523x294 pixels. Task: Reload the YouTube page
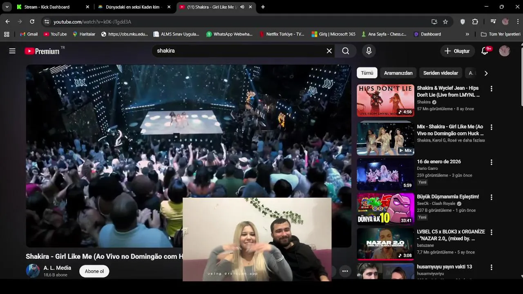click(32, 22)
